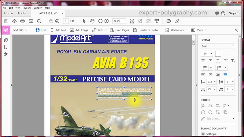The image size is (244, 137).
Task: Click the Find text magnifier icon
Action: pyautogui.click(x=39, y=21)
